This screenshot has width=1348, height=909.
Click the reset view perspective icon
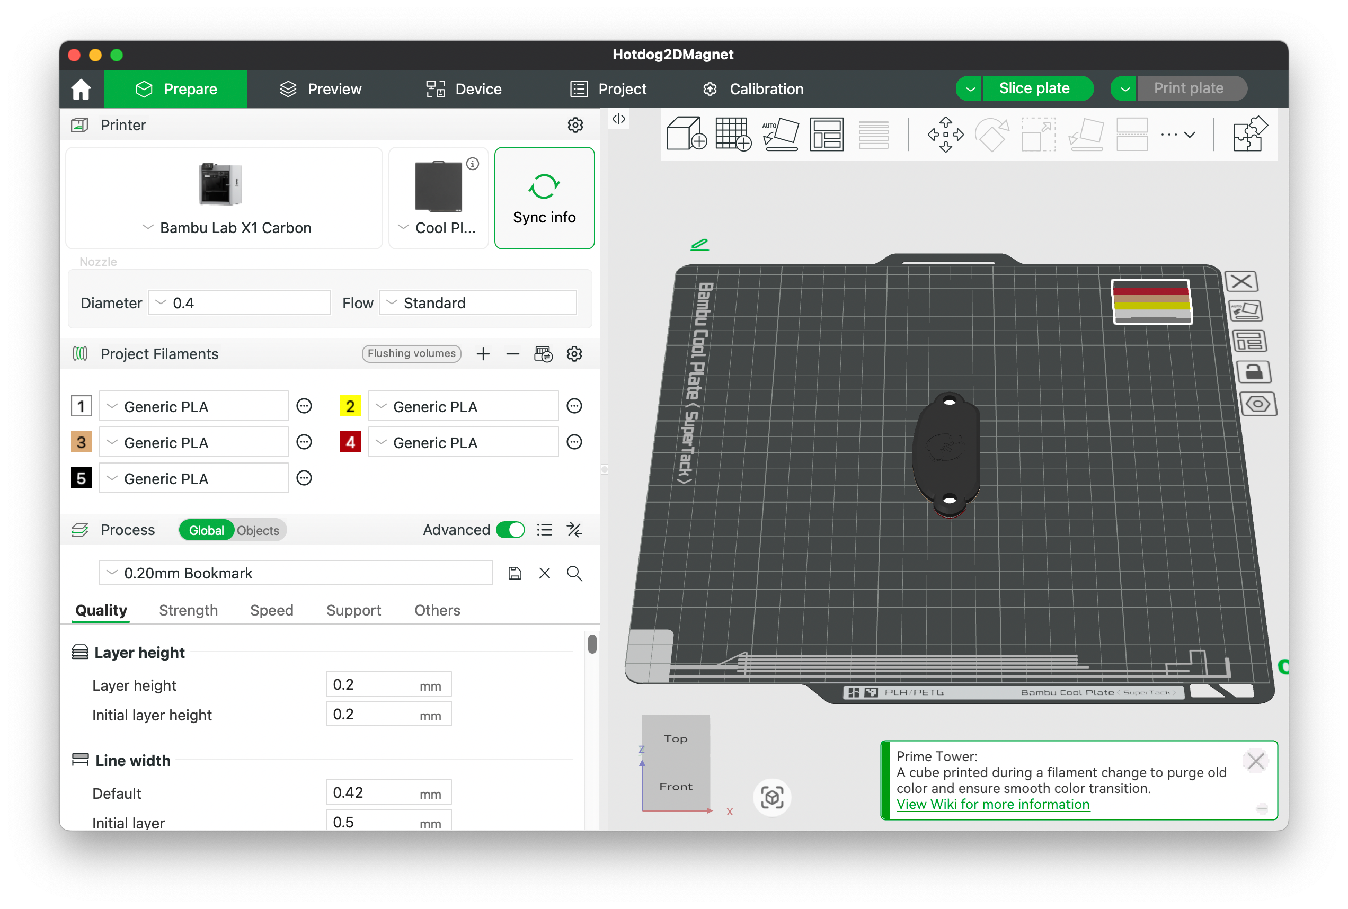[771, 797]
